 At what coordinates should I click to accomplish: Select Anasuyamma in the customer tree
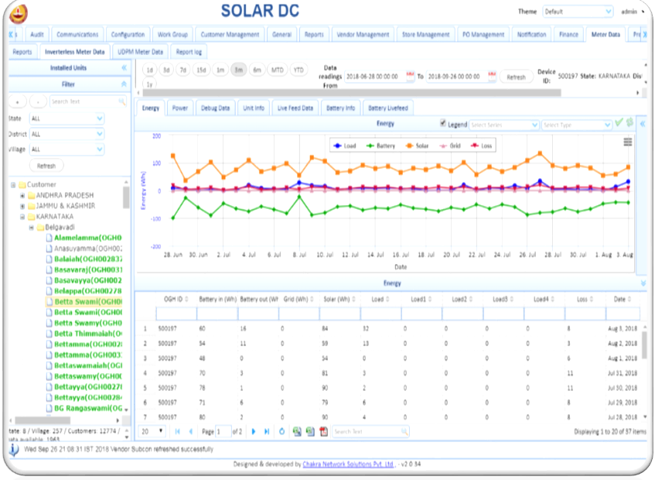pyautogui.click(x=87, y=249)
